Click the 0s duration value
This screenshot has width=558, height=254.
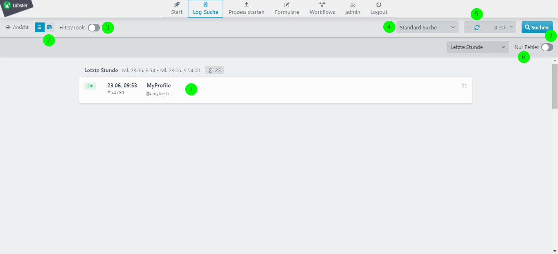pos(464,86)
